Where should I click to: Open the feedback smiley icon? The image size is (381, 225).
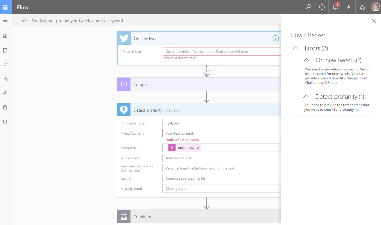tap(322, 7)
